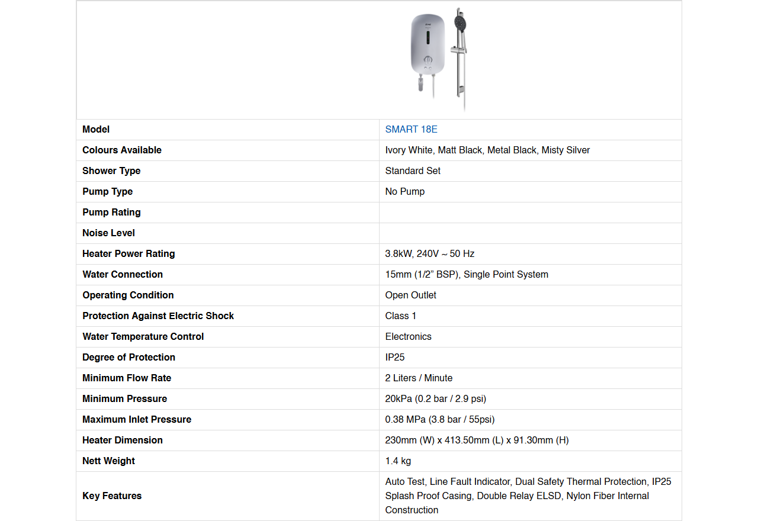This screenshot has height=521, width=758.
Task: Click the 'Standard Set' value
Action: pyautogui.click(x=413, y=171)
